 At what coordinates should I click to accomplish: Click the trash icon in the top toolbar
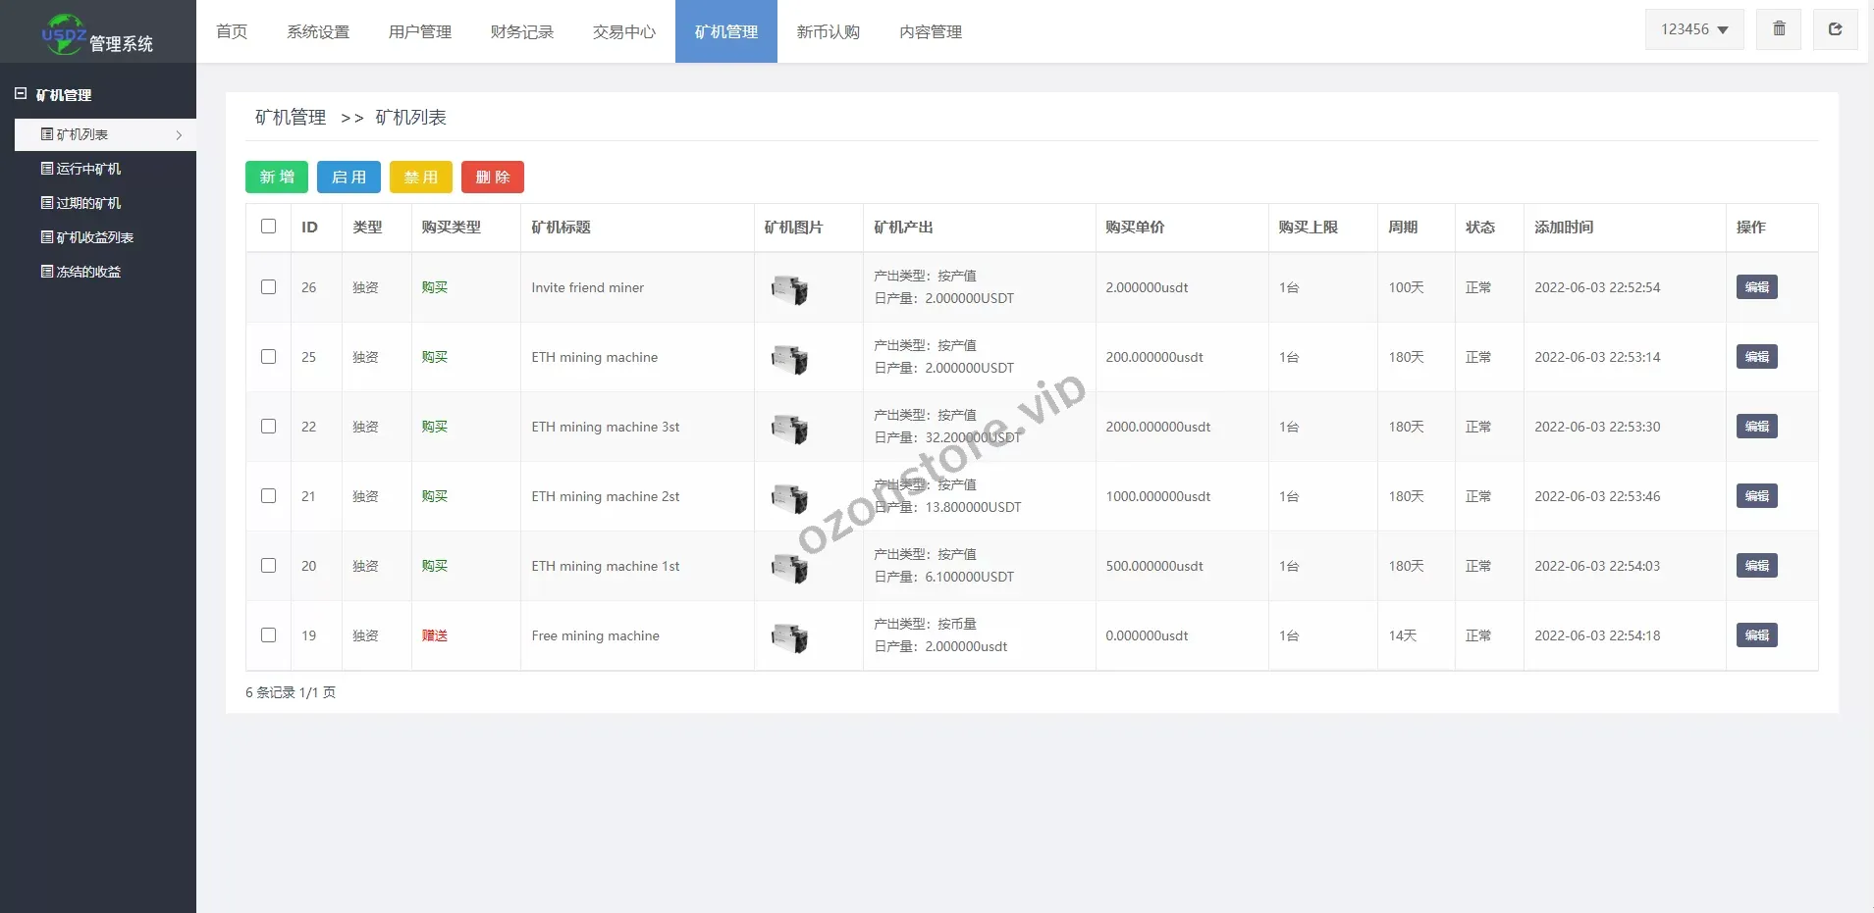pyautogui.click(x=1778, y=29)
